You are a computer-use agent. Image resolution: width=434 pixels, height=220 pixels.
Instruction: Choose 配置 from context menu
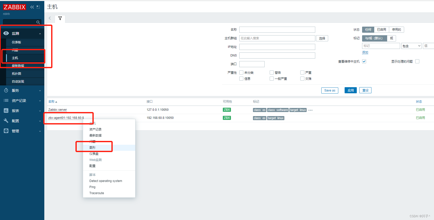109,166
